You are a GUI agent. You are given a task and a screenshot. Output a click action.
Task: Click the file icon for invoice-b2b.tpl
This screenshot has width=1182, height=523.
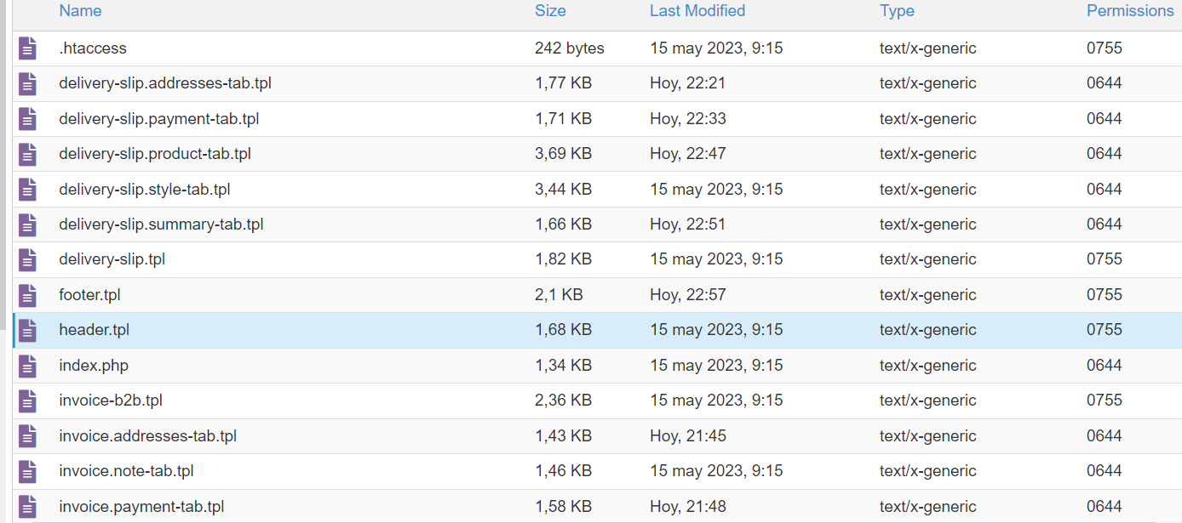(x=28, y=401)
